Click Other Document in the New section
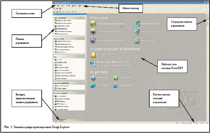 point(61,78)
